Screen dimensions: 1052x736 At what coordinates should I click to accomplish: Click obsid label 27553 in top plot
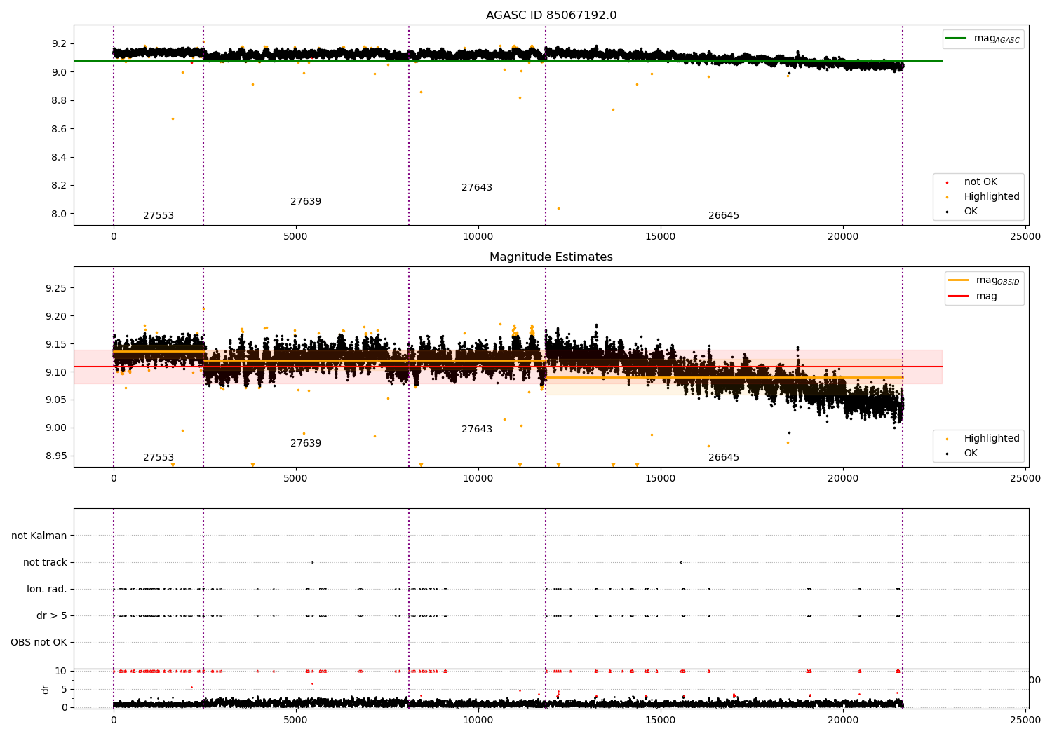(x=159, y=216)
